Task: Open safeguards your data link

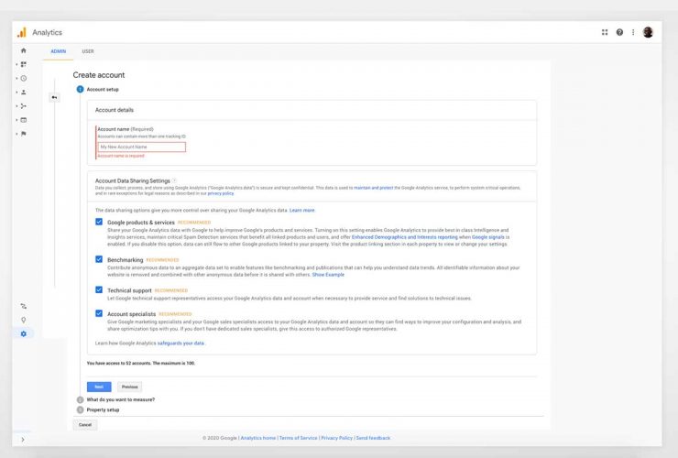Action: pyautogui.click(x=180, y=343)
